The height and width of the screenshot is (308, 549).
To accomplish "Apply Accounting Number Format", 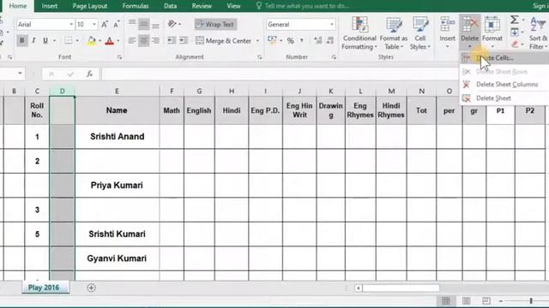I will (272, 40).
